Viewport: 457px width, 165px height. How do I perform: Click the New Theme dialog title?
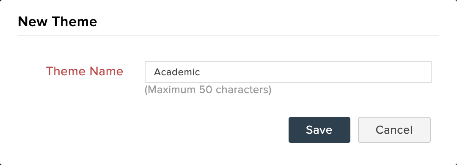click(x=58, y=22)
